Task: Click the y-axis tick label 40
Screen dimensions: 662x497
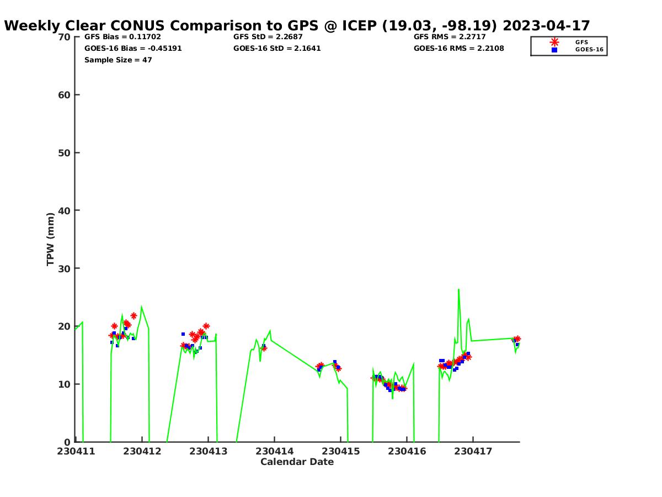Action: coord(65,210)
